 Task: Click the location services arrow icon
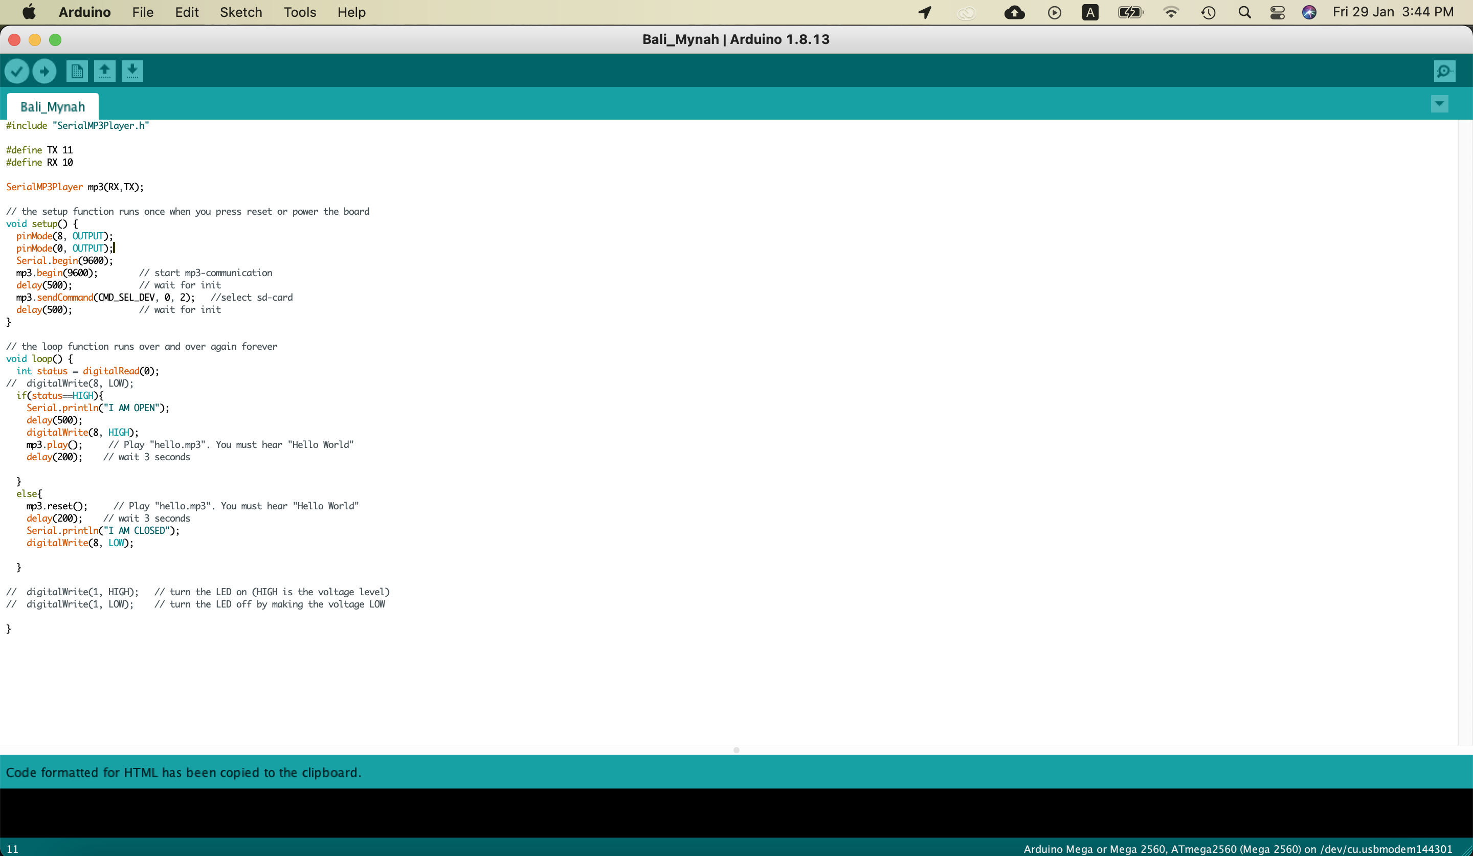[925, 12]
